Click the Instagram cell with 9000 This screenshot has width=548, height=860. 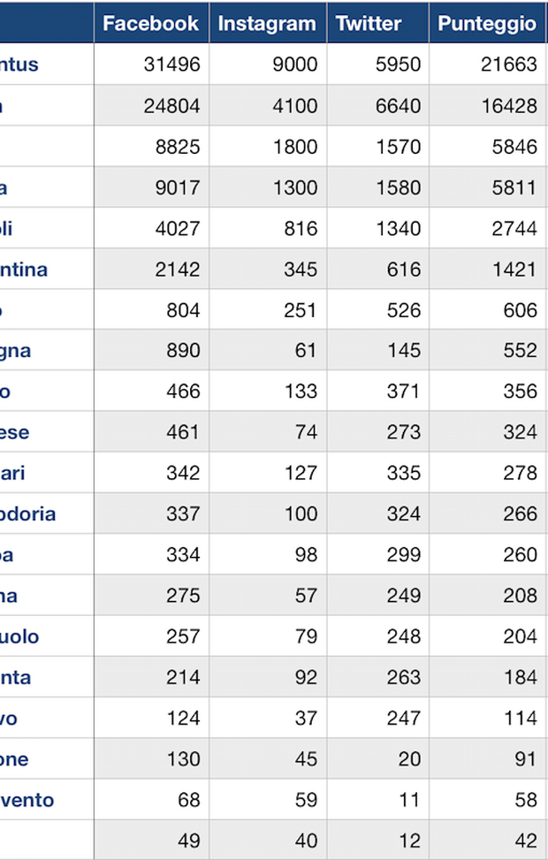294,65
